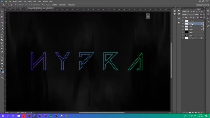Click Link layers icon
Viewport: 210px width, 118px height.
coord(184,113)
